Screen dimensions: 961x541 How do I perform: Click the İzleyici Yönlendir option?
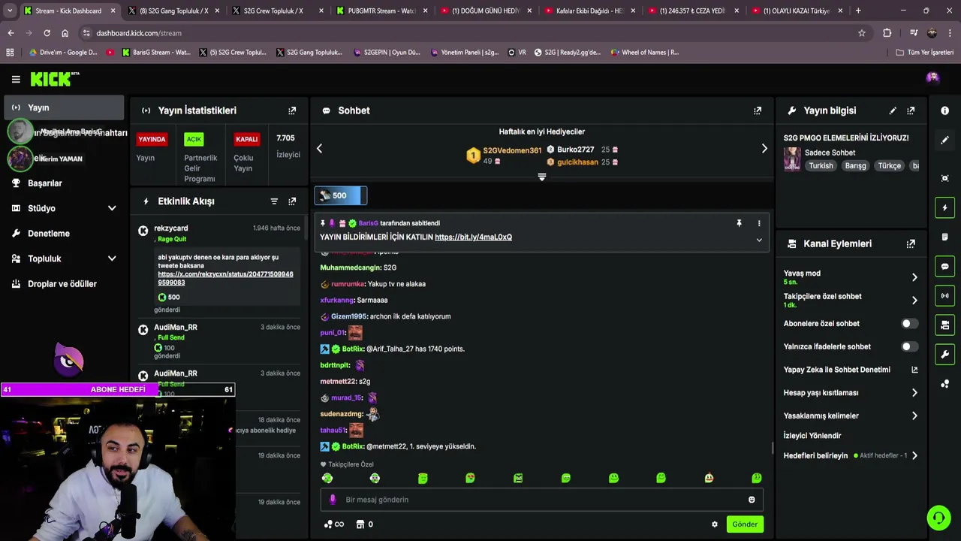click(x=812, y=436)
